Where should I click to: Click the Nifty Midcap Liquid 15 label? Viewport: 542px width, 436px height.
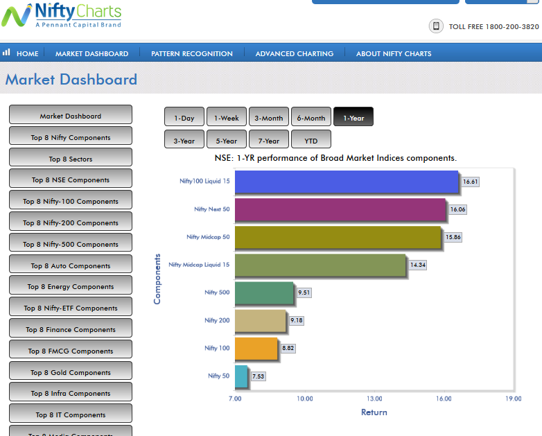[199, 265]
